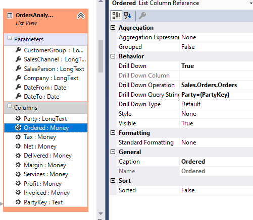253x220 pixels.
Task: Select the 'Net : Money' column
Action: (46, 146)
